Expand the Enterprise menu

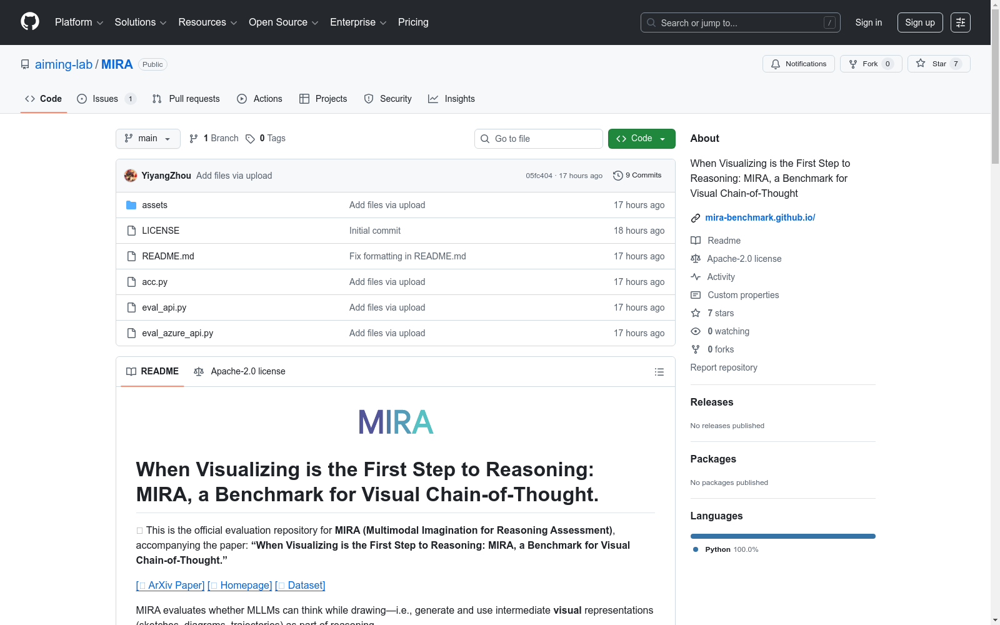[358, 22]
